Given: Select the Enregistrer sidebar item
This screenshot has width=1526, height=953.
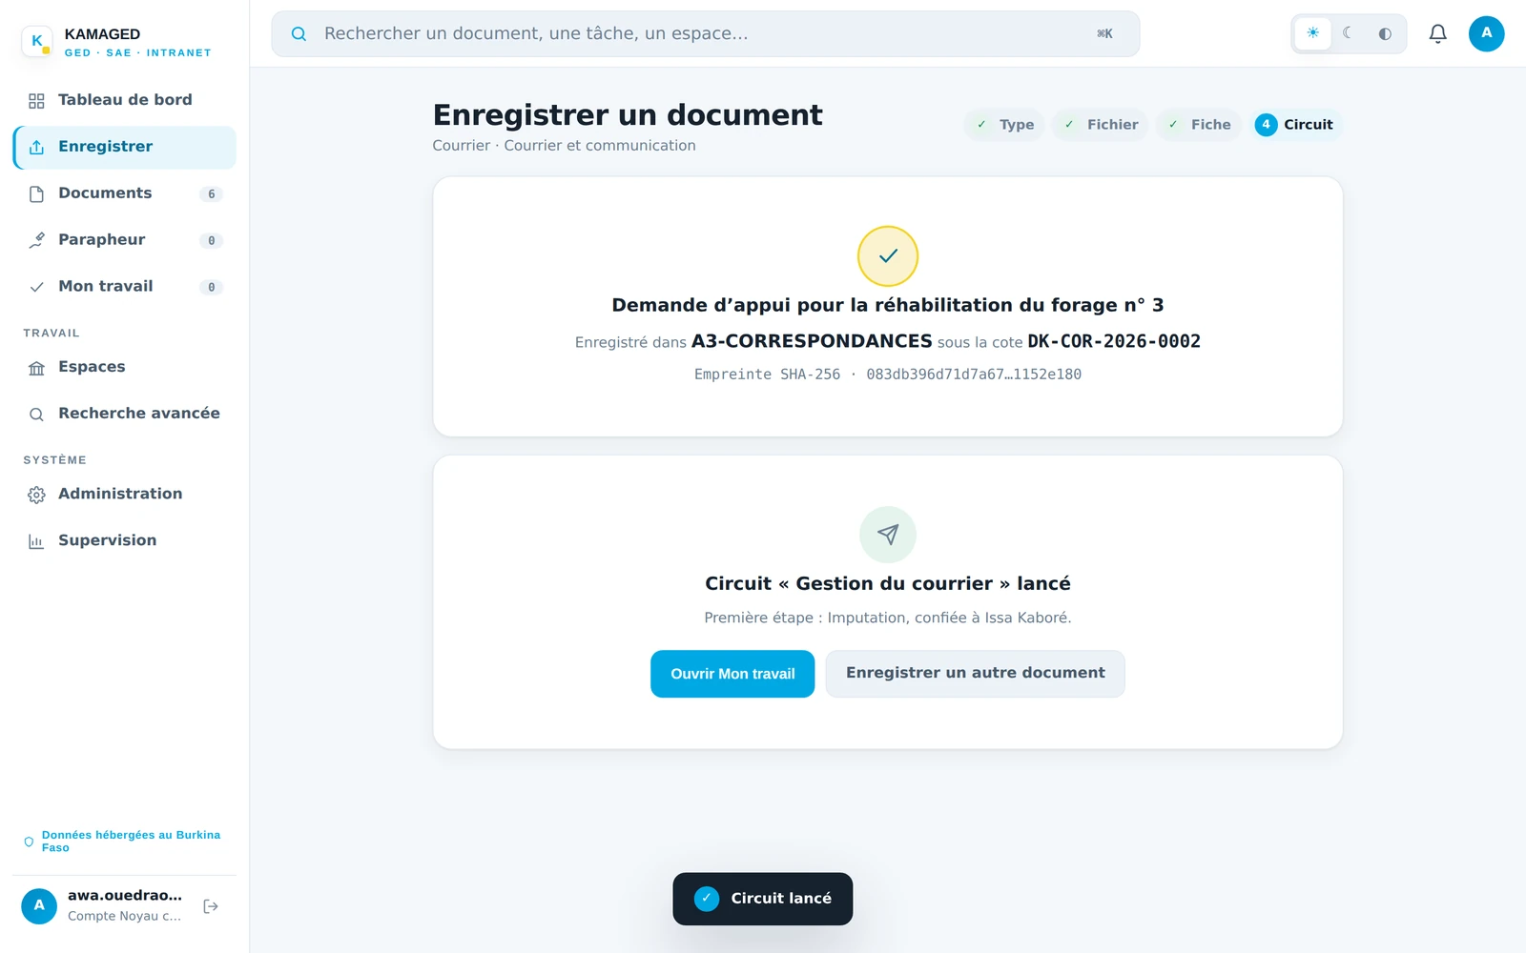Looking at the screenshot, I should (x=125, y=147).
